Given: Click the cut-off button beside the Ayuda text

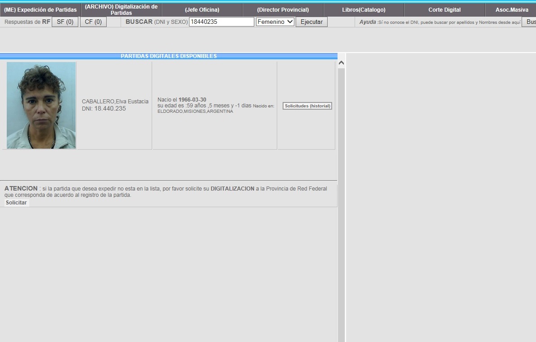Looking at the screenshot, I should coord(529,22).
